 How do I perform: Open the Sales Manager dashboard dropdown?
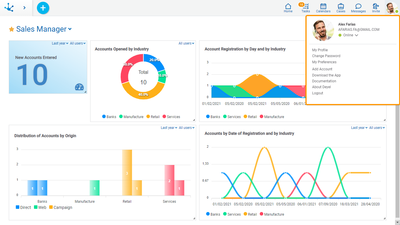coord(70,29)
